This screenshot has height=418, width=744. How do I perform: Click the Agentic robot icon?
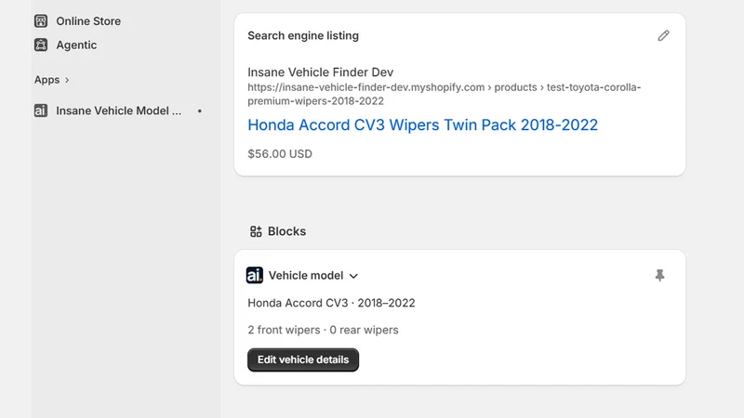[41, 45]
